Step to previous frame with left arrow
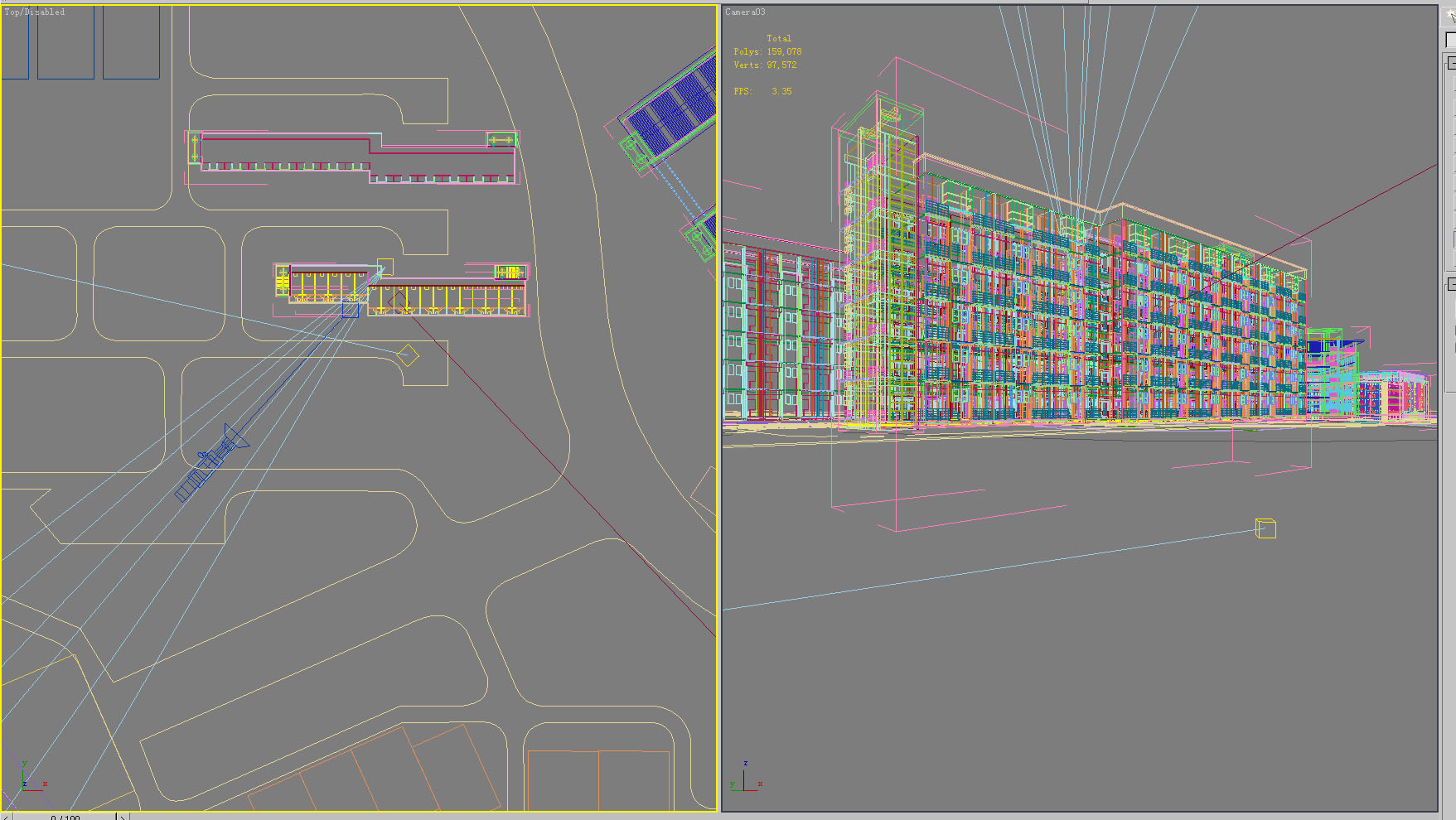The image size is (1456, 820). tap(7, 817)
